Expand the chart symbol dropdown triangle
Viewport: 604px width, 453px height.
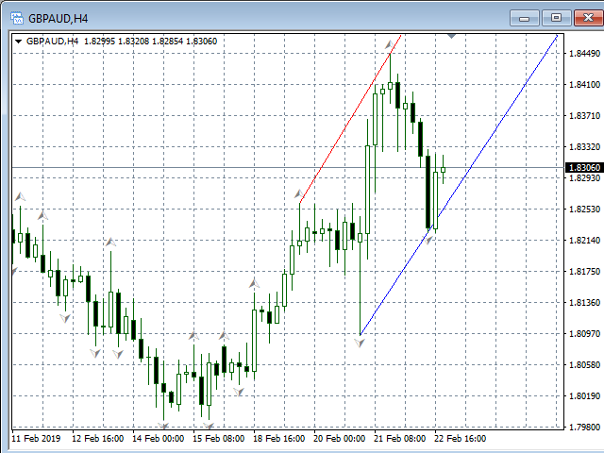(18, 42)
